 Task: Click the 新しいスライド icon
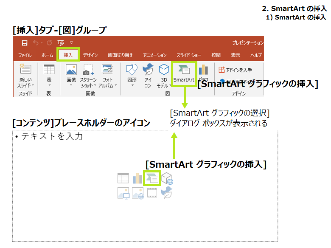tap(25, 69)
